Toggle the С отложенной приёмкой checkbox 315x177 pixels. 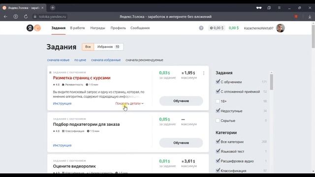coord(218,91)
